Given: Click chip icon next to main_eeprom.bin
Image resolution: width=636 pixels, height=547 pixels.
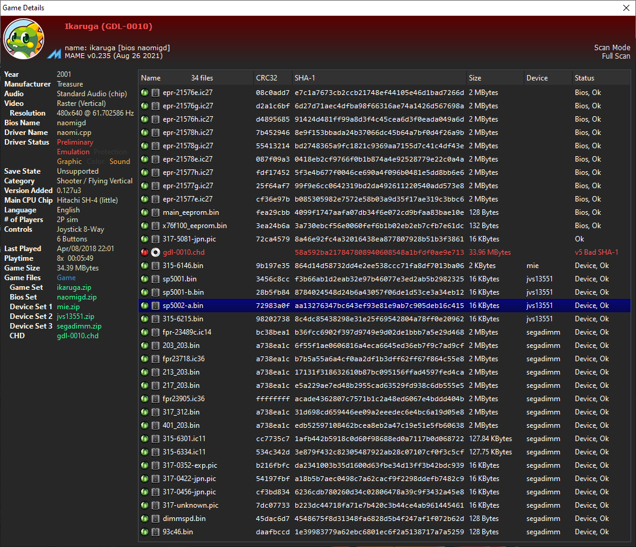Looking at the screenshot, I should click(x=156, y=212).
